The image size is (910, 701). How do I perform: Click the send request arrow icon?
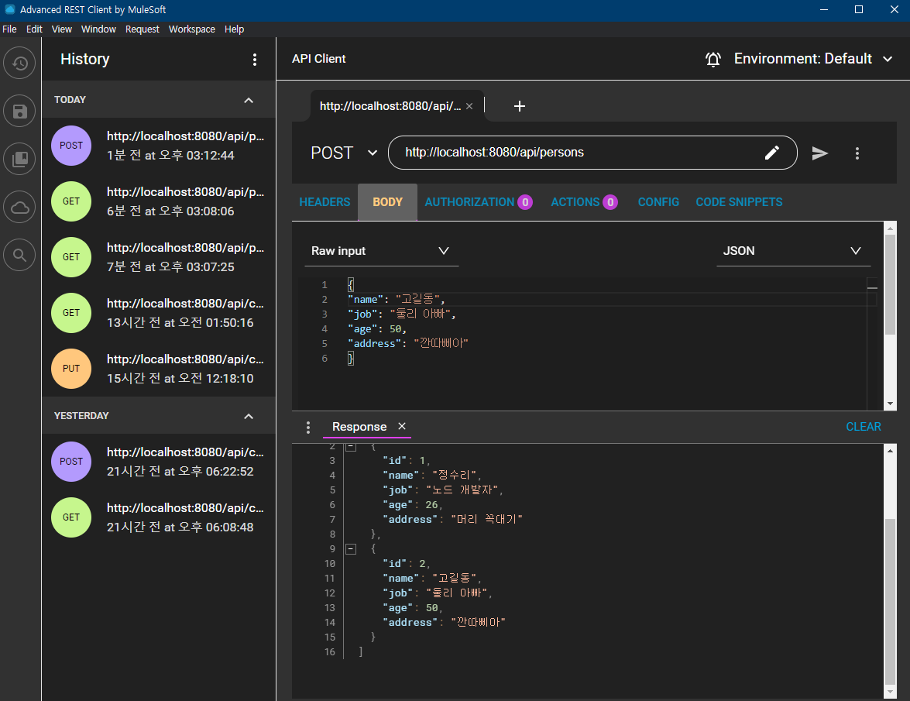click(819, 153)
